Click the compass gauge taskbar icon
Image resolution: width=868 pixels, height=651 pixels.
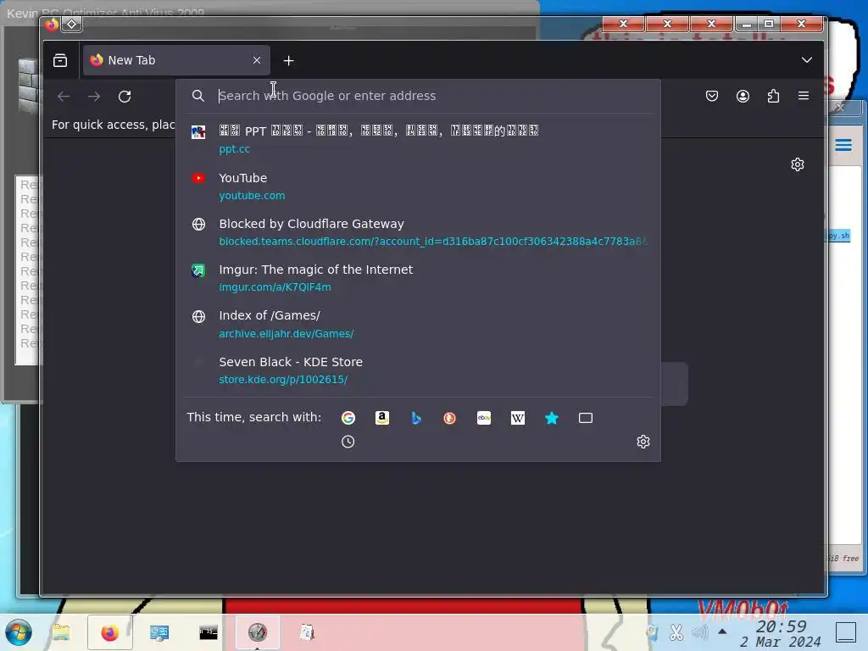(258, 632)
